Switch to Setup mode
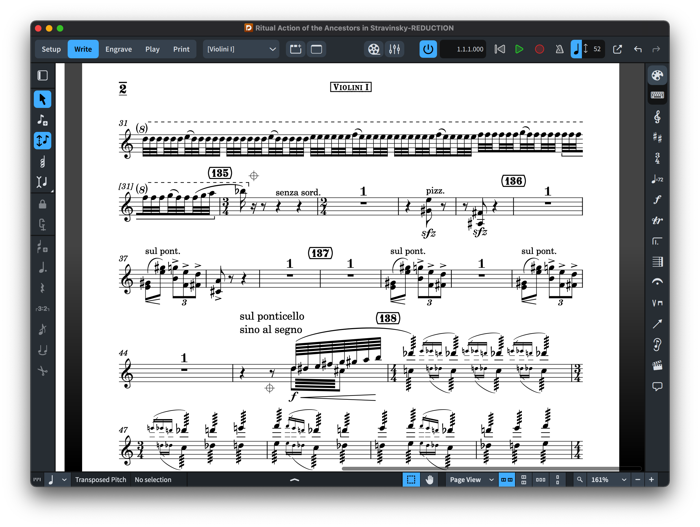The width and height of the screenshot is (700, 527). [x=51, y=49]
